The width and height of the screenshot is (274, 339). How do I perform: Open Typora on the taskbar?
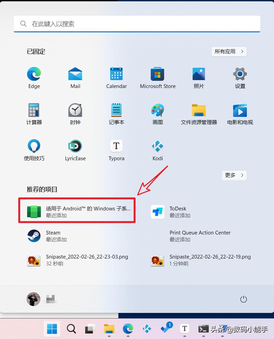[185, 329]
